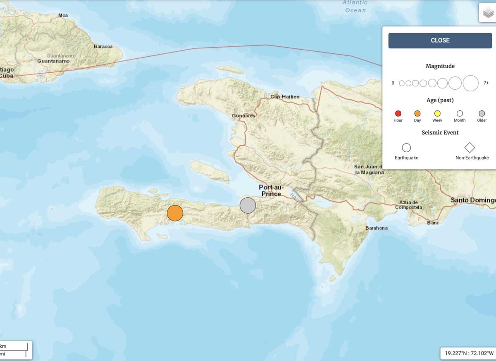Open the map layers icon
496x361 pixels.
(488, 12)
